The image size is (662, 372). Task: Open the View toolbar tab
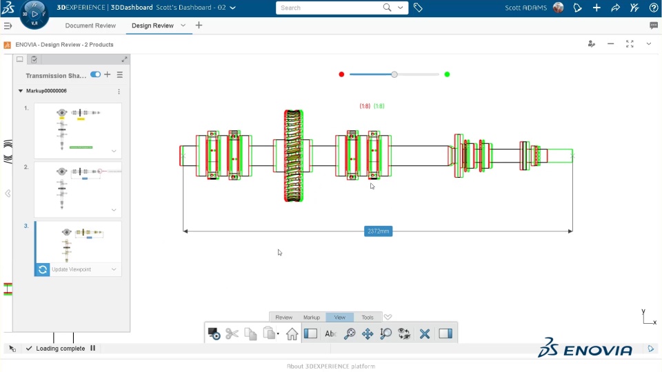click(340, 317)
